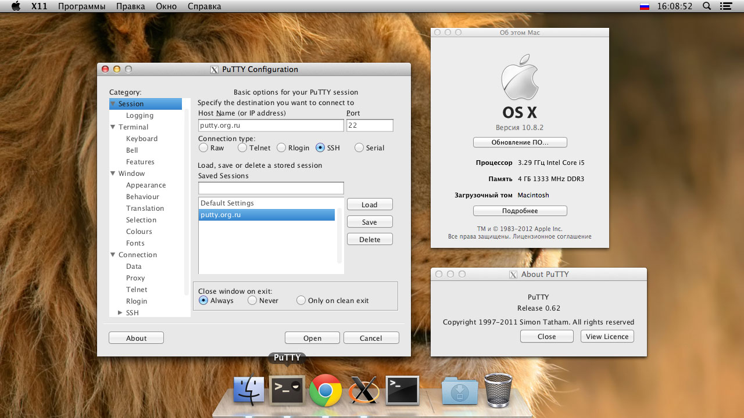Click the Load button
This screenshot has width=744, height=418.
coord(370,204)
